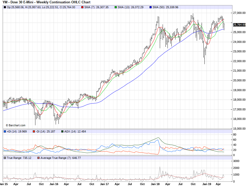Click the 15,000.00 price axis label

click(x=239, y=129)
